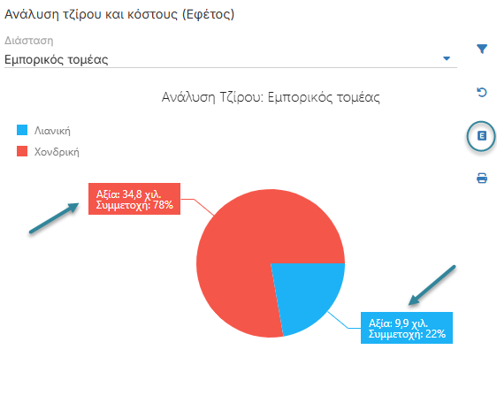497x418 pixels.
Task: Toggle the Λιανική legend entry
Action: point(43,131)
